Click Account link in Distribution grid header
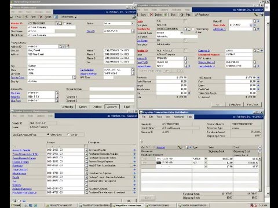 click(160, 147)
